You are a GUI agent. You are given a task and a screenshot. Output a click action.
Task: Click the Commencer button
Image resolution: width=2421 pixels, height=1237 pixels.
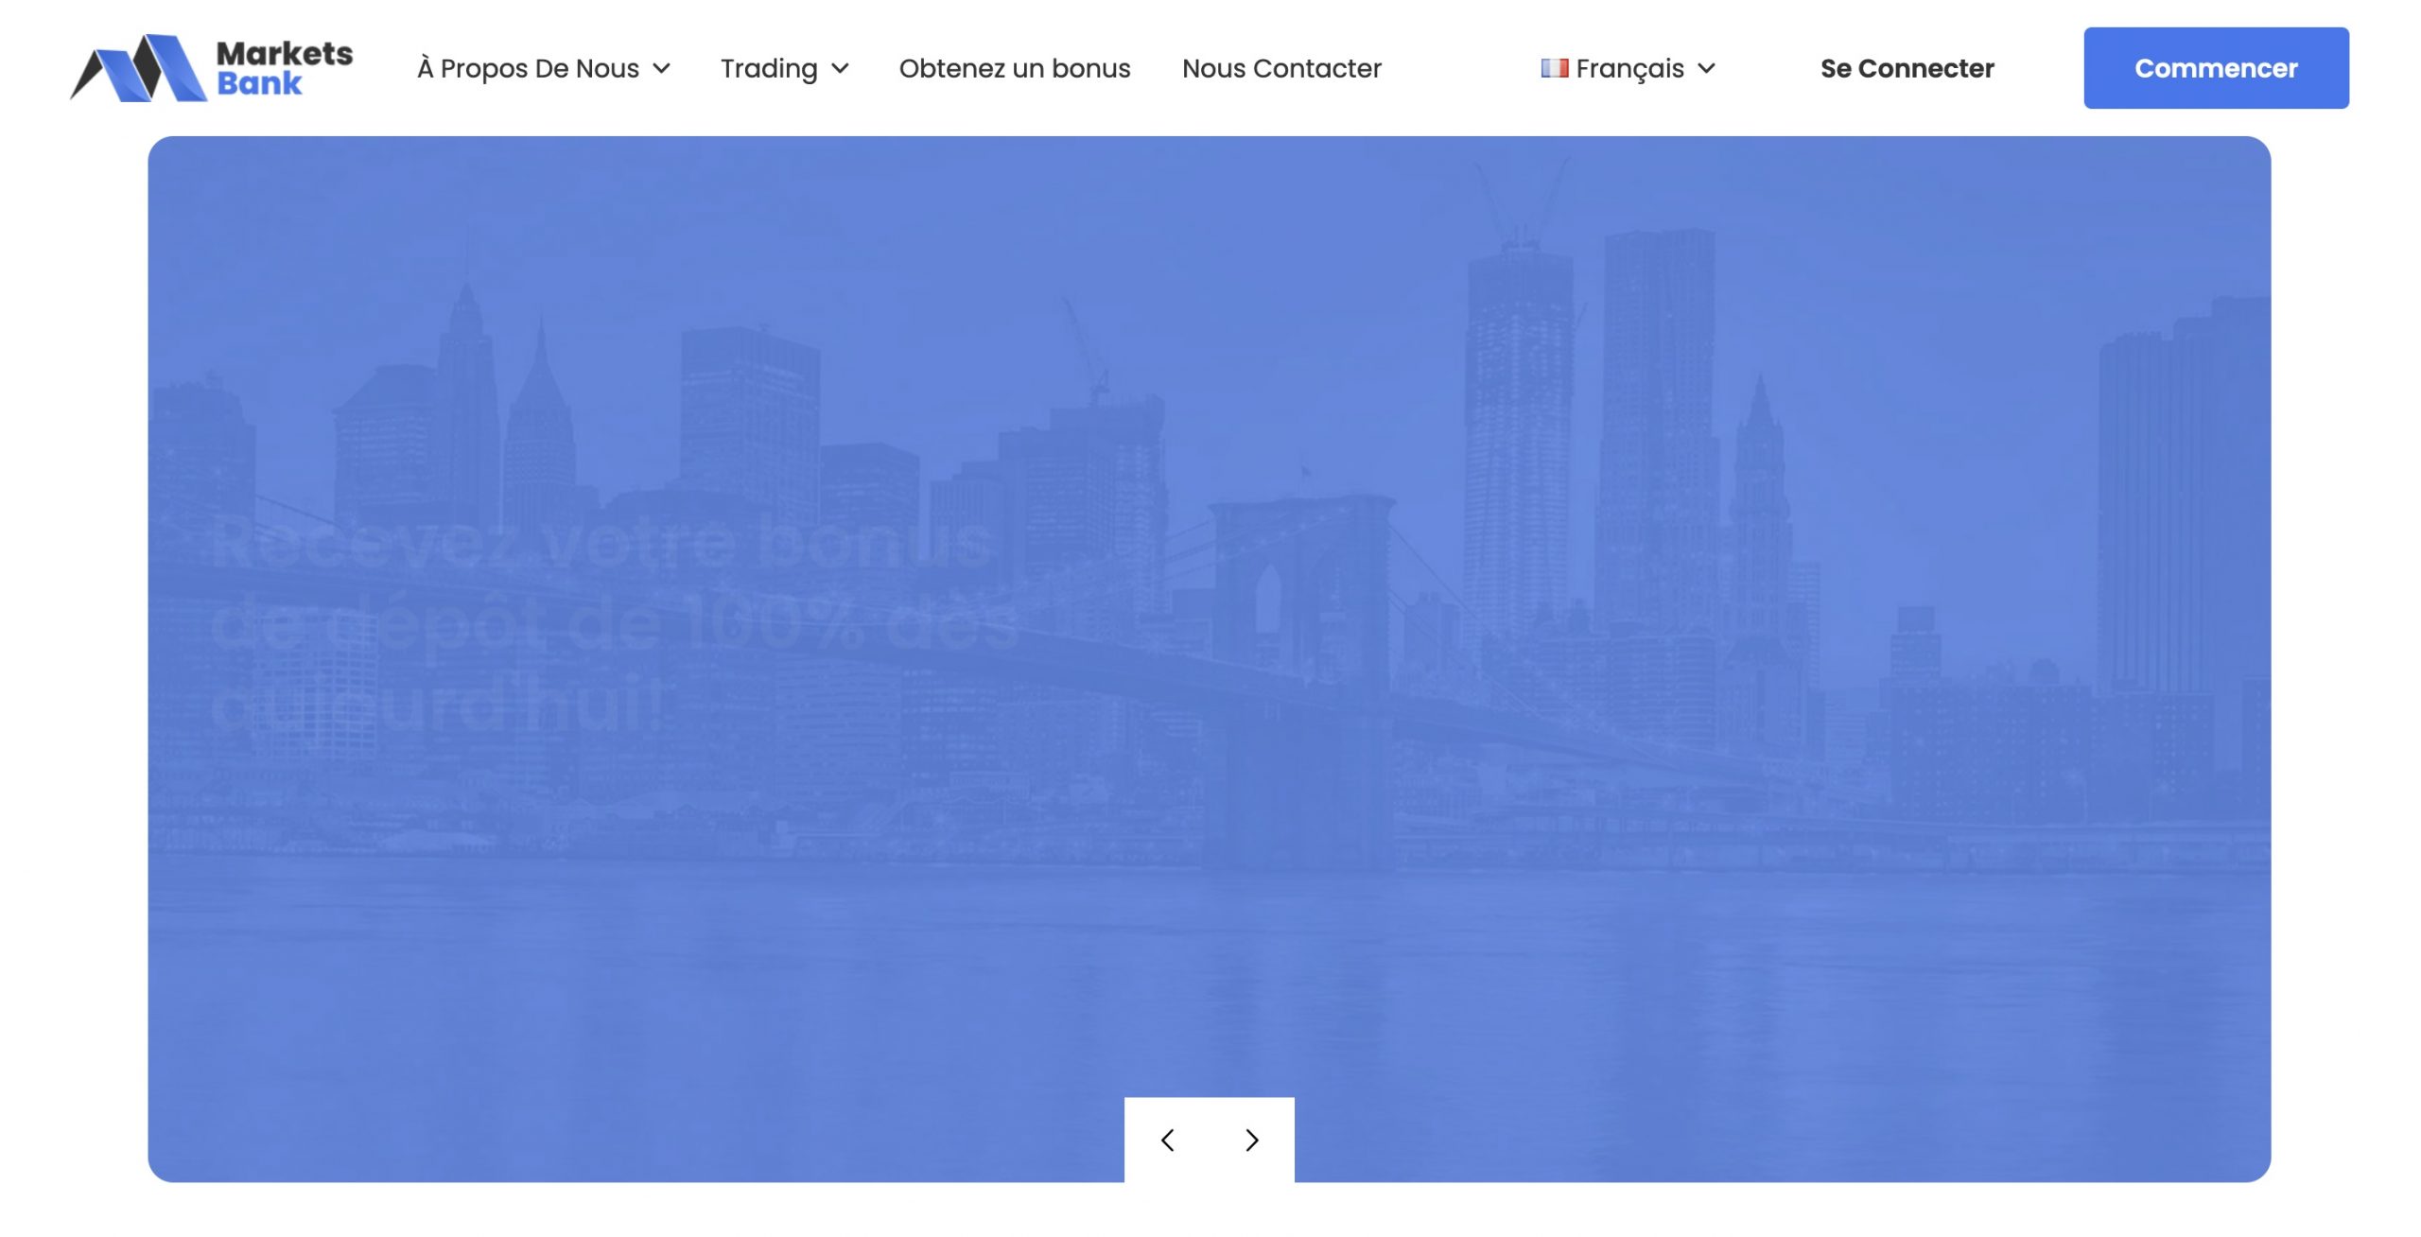(2216, 68)
